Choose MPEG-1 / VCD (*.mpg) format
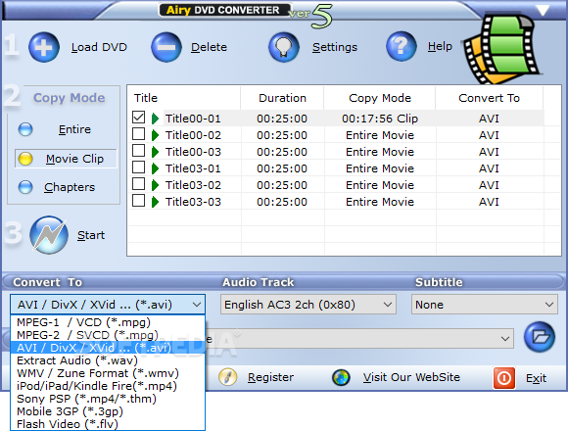This screenshot has height=431, width=568. [108, 322]
